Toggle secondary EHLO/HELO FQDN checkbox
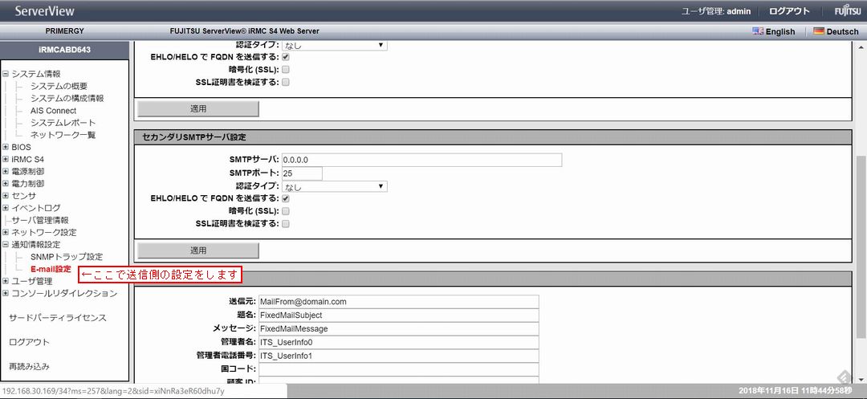867x399 pixels. (286, 198)
